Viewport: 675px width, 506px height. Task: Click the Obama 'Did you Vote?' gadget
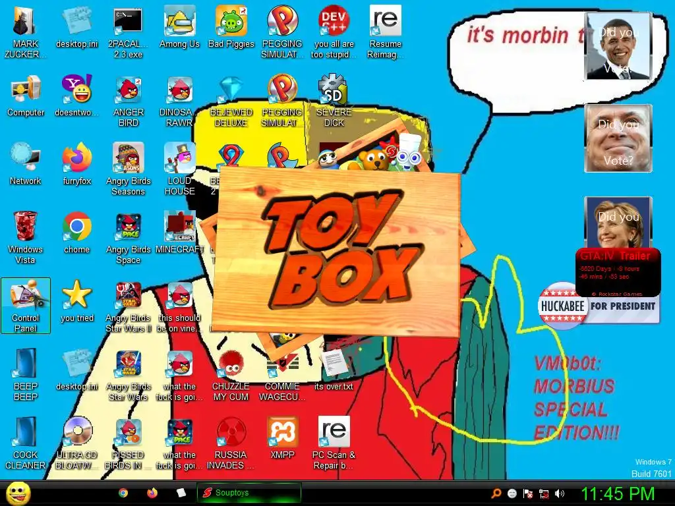618,46
